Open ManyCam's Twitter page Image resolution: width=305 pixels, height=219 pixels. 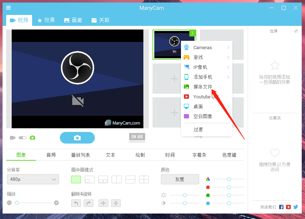coord(296,207)
